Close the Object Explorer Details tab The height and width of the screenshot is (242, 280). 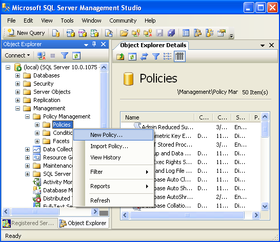pos(272,45)
